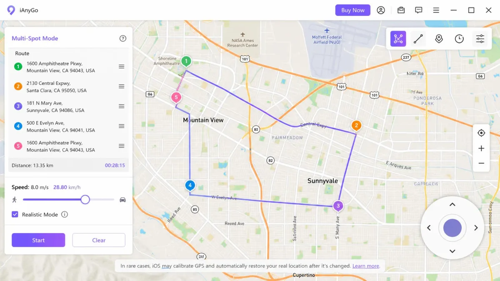This screenshot has height=281, width=500.
Task: Click the purple marker 3 on map
Action: click(338, 206)
